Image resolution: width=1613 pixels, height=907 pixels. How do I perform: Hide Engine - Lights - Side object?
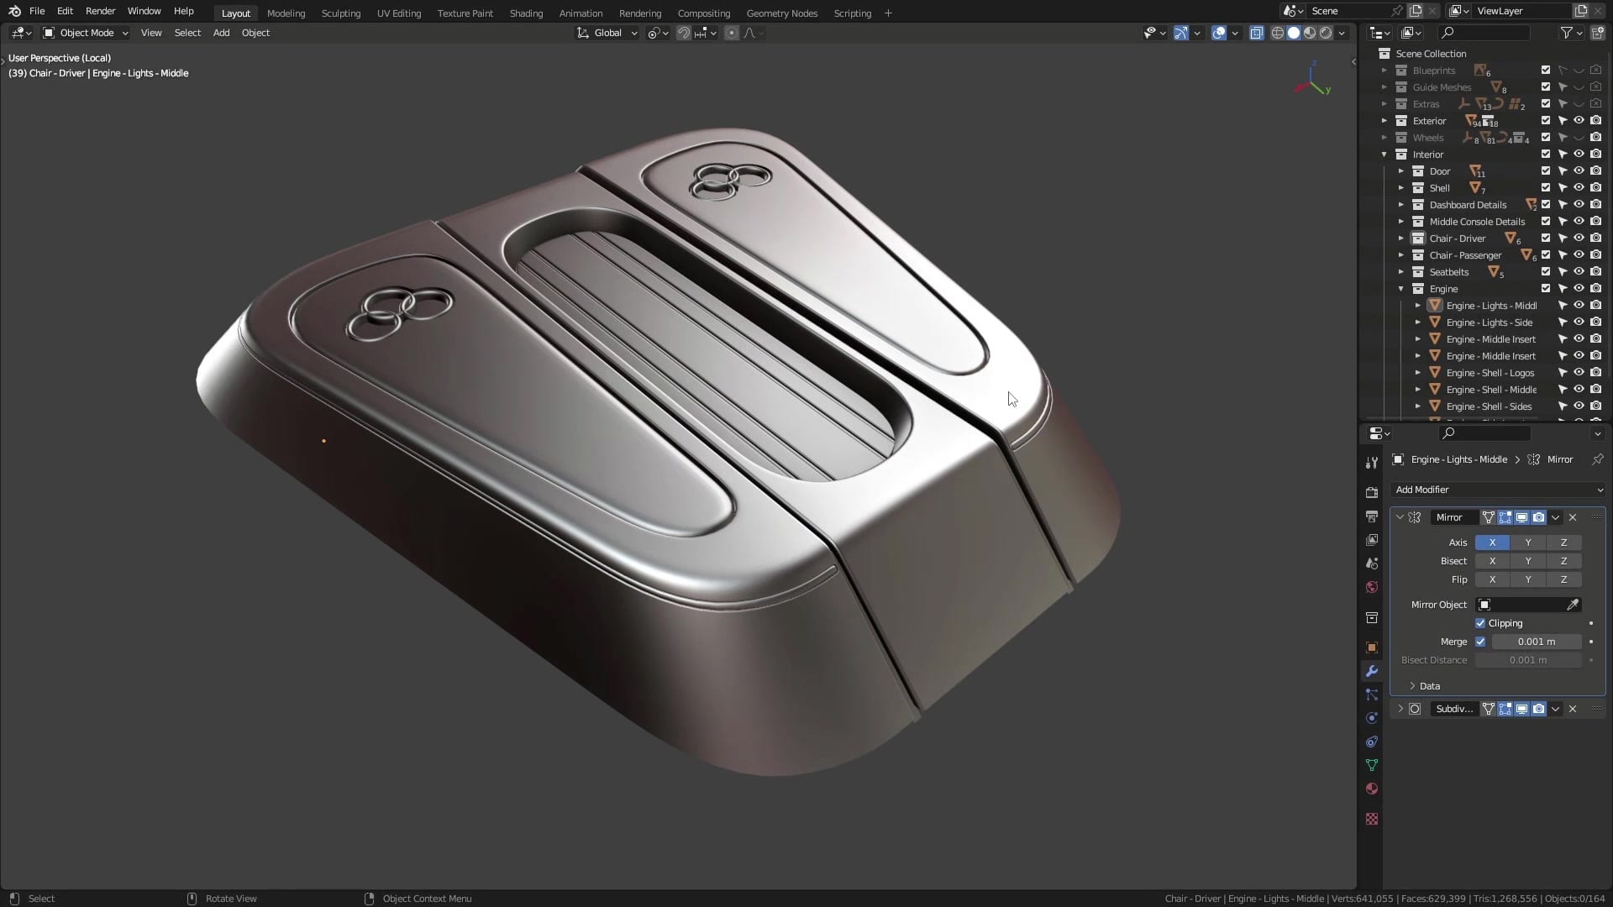click(x=1579, y=322)
